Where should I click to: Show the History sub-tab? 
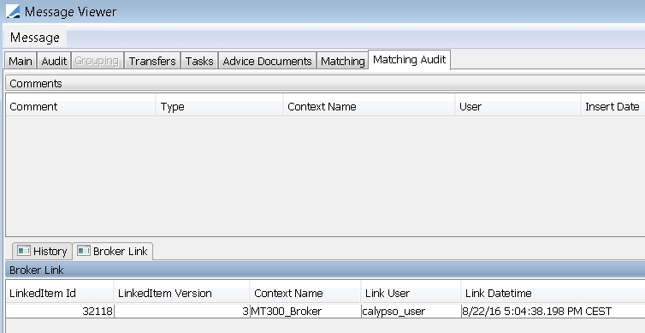tap(42, 251)
